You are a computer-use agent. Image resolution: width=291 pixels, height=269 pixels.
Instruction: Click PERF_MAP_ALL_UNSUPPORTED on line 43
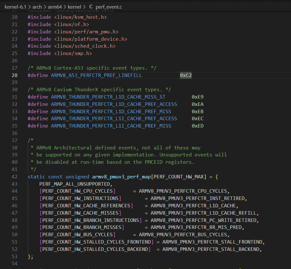click(75, 184)
